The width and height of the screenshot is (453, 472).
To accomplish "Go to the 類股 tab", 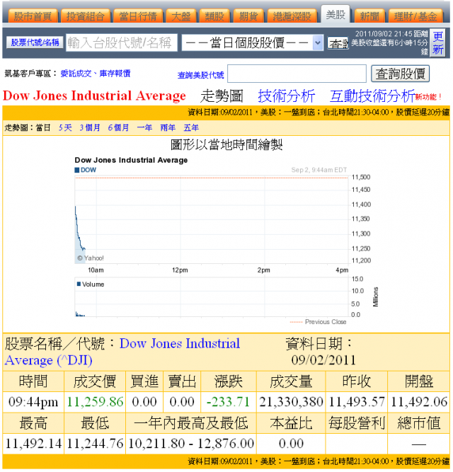I will (214, 16).
